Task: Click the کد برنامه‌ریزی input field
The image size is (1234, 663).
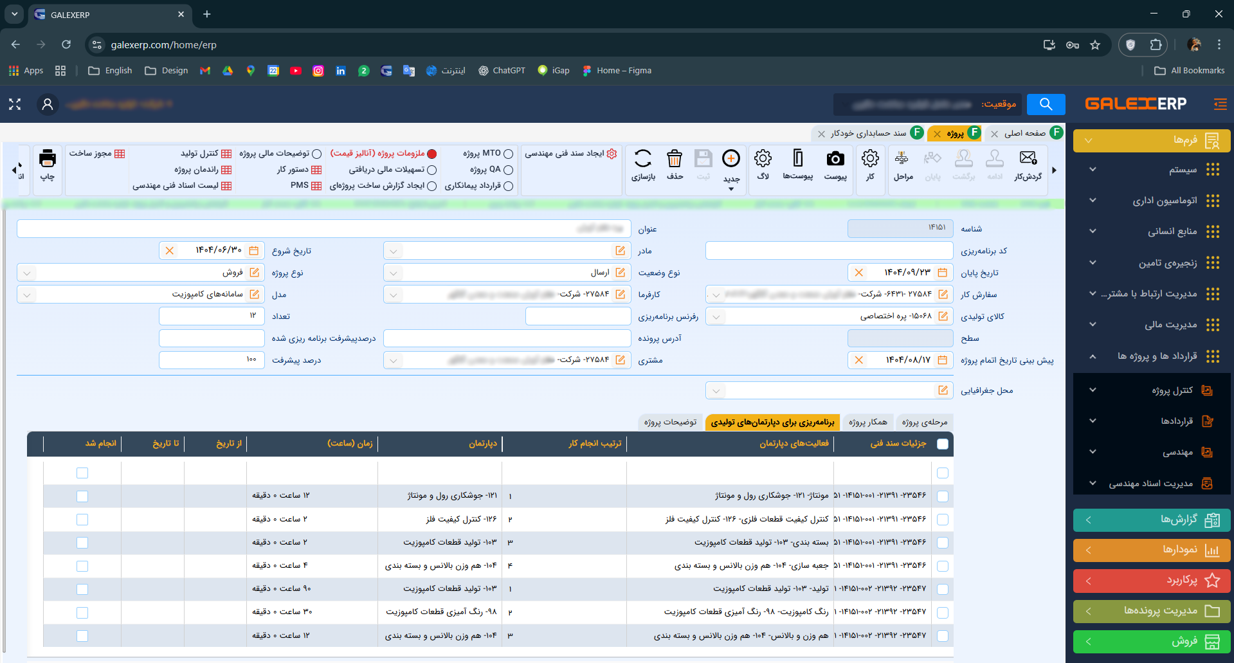Action: pyautogui.click(x=829, y=251)
